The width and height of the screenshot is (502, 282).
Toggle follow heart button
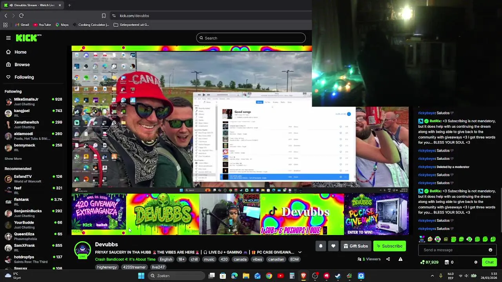(x=333, y=246)
